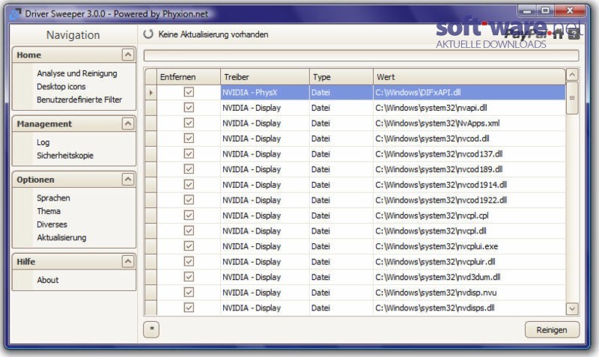Click NVIDIA - Display cell in nvdisps.dll row

click(265, 308)
